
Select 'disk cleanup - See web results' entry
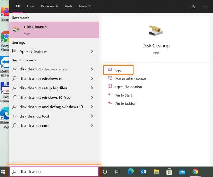[54, 69]
